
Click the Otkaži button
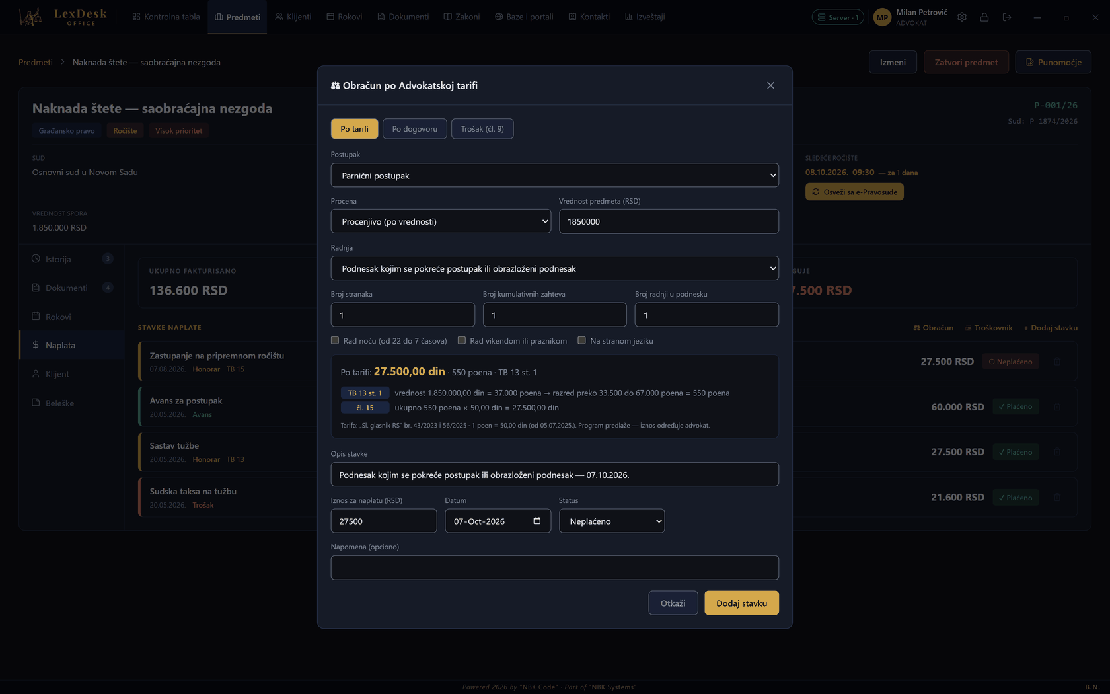673,603
